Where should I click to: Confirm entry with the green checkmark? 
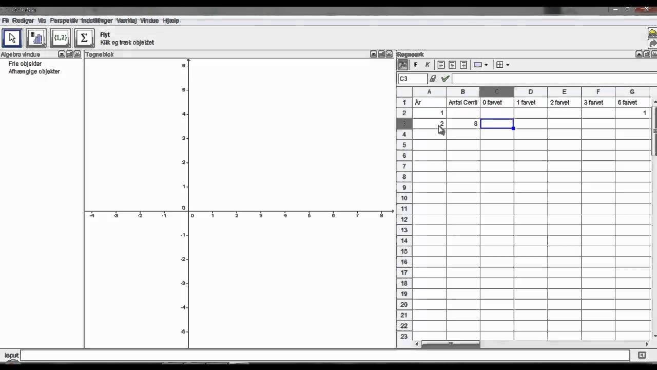click(x=445, y=79)
